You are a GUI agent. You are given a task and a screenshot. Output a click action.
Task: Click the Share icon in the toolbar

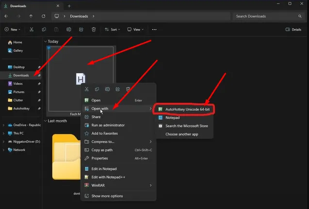tap(81, 30)
